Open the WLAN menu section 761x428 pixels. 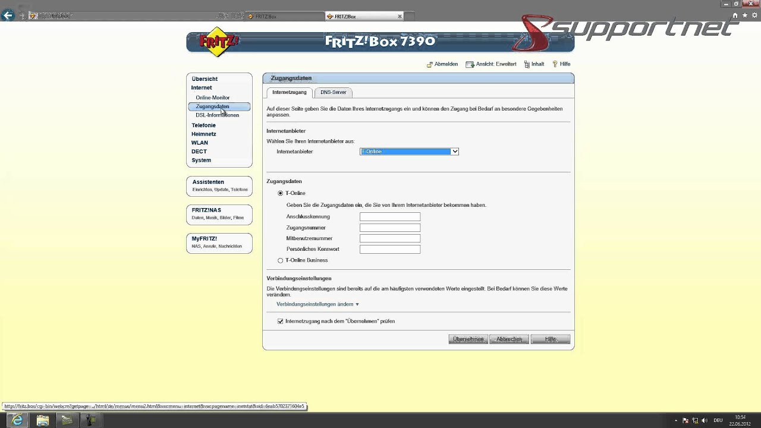200,143
